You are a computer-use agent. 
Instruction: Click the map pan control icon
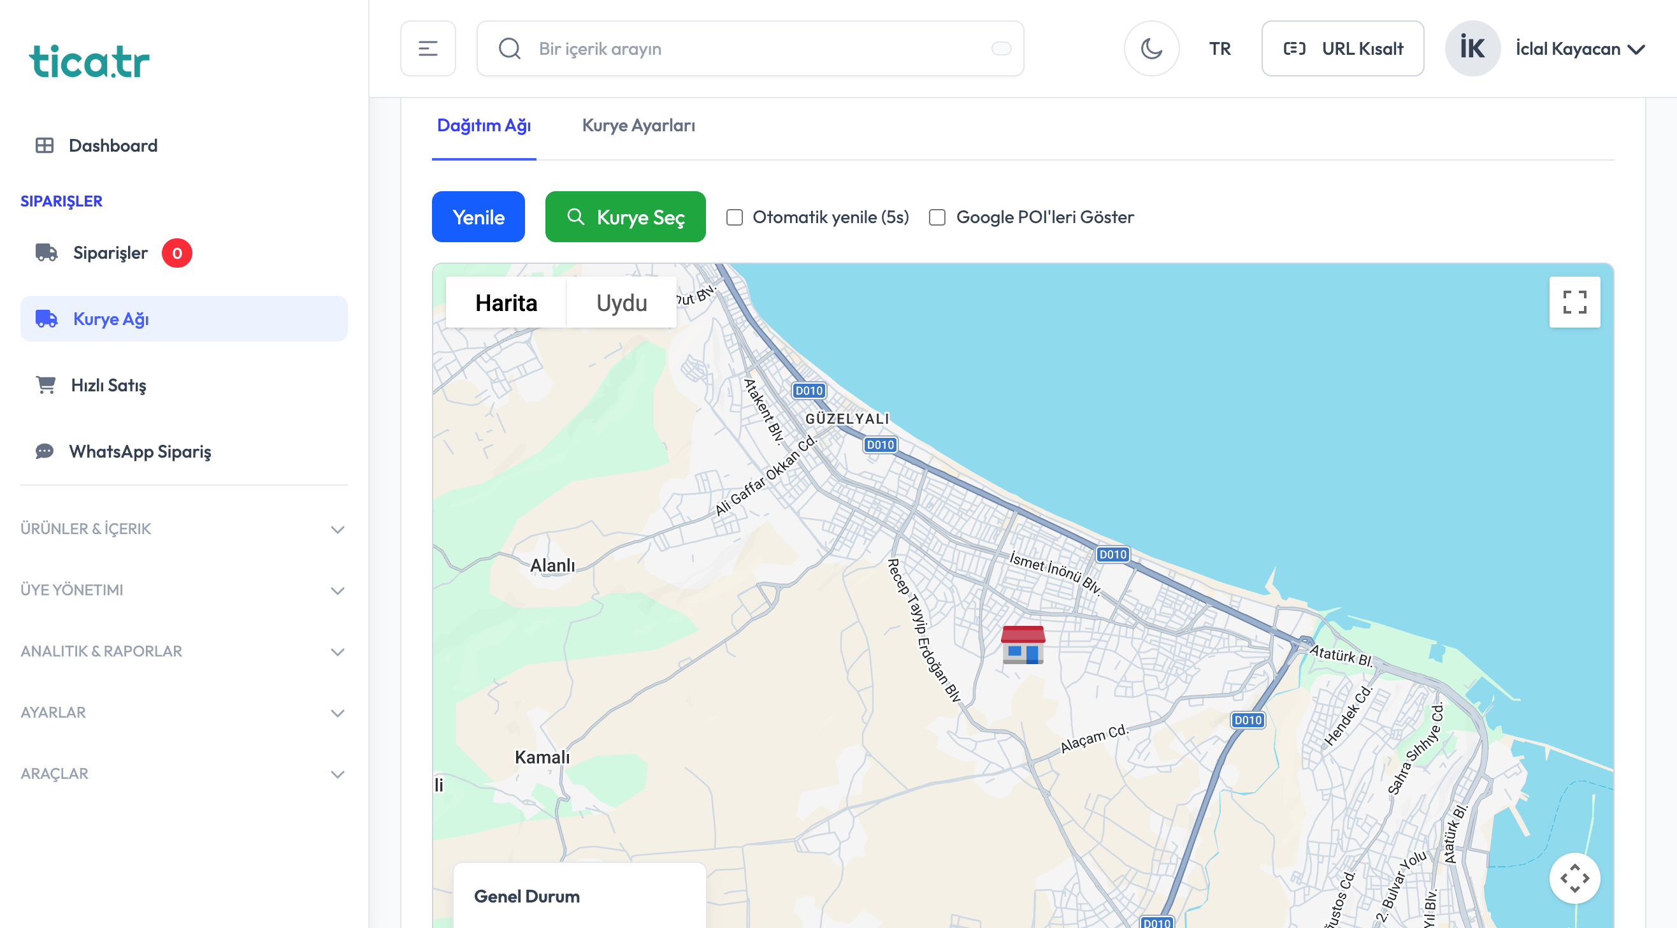coord(1574,878)
